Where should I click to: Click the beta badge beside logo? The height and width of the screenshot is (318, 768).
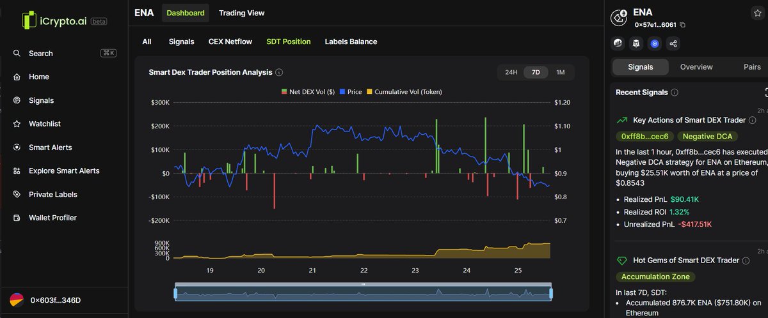[x=99, y=21]
